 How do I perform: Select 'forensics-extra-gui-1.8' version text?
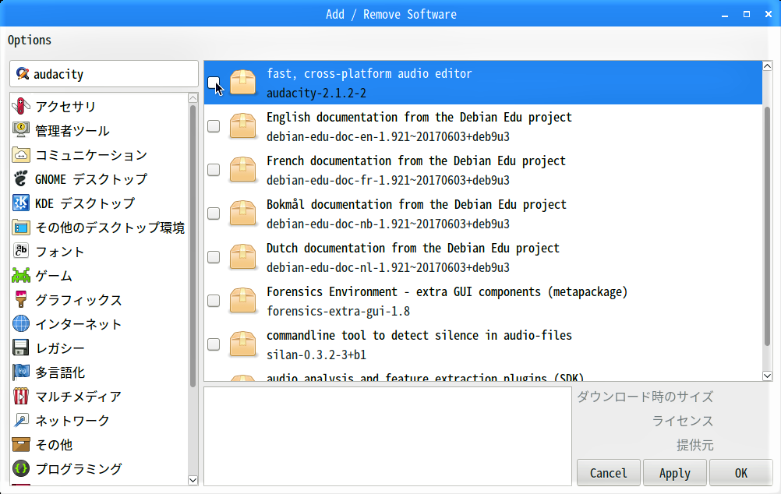pyautogui.click(x=338, y=311)
